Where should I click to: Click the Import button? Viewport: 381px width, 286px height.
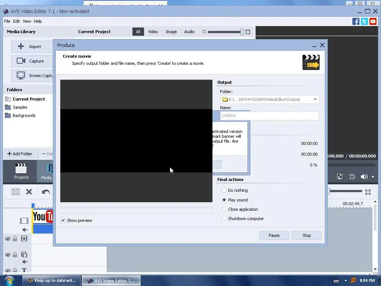(x=32, y=47)
